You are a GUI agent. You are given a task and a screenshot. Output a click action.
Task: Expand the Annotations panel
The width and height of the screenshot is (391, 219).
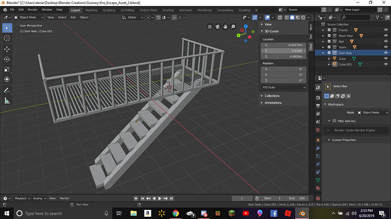[x=273, y=102]
